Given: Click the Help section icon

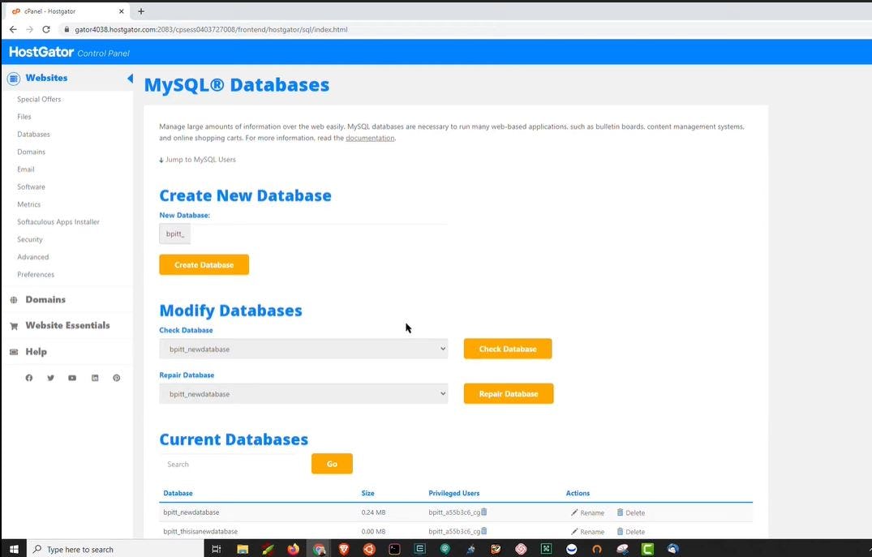Looking at the screenshot, I should [x=13, y=351].
